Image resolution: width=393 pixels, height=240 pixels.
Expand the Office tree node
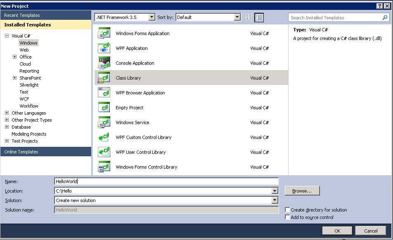point(15,57)
